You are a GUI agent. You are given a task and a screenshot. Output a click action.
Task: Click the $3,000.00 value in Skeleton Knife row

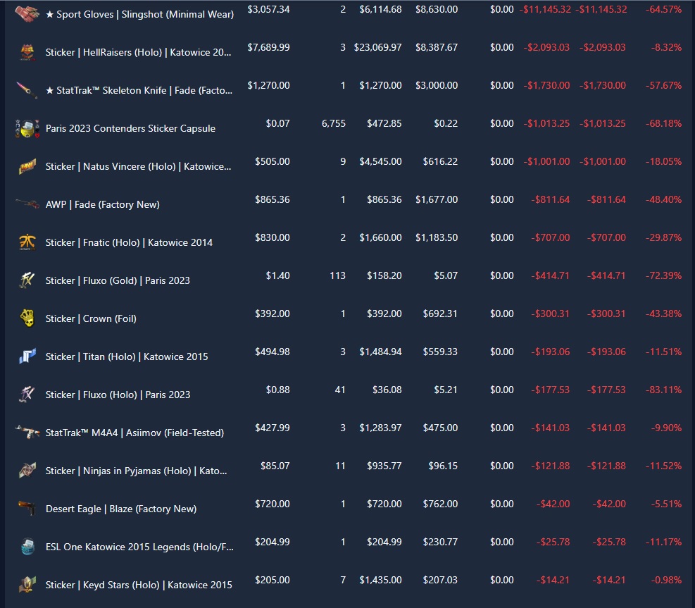tap(437, 85)
